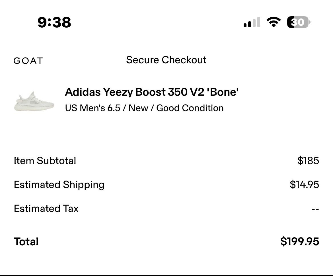Viewport: 333px width, 276px height.
Task: Select the Total row
Action: coord(25,241)
